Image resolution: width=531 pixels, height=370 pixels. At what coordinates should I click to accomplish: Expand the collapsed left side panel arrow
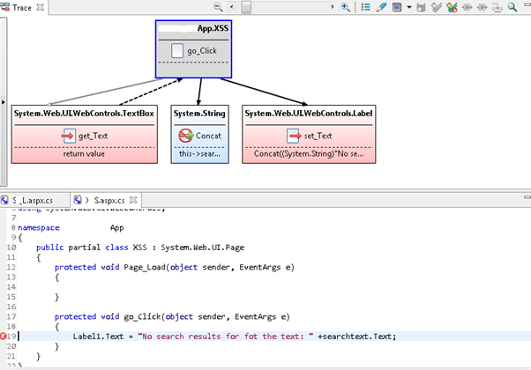click(x=3, y=100)
